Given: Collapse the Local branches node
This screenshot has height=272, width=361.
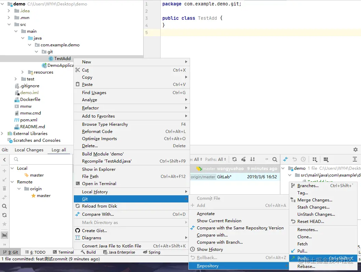Looking at the screenshot, I should (x=12, y=168).
